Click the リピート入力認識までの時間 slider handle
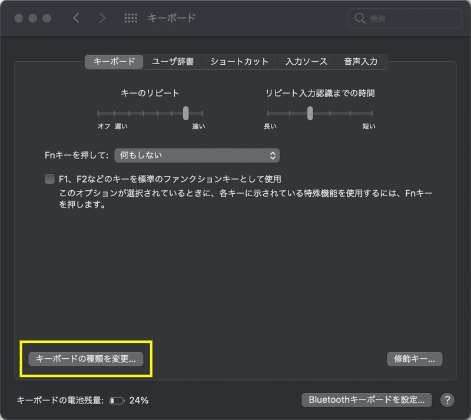The height and width of the screenshot is (420, 471). click(310, 113)
